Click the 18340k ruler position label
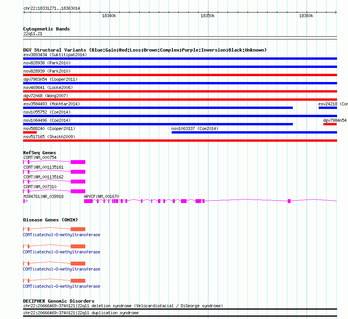Screen dimensions: 348x319 [109, 16]
